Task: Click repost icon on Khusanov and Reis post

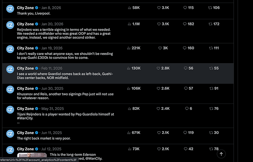Action: [211, 88]
